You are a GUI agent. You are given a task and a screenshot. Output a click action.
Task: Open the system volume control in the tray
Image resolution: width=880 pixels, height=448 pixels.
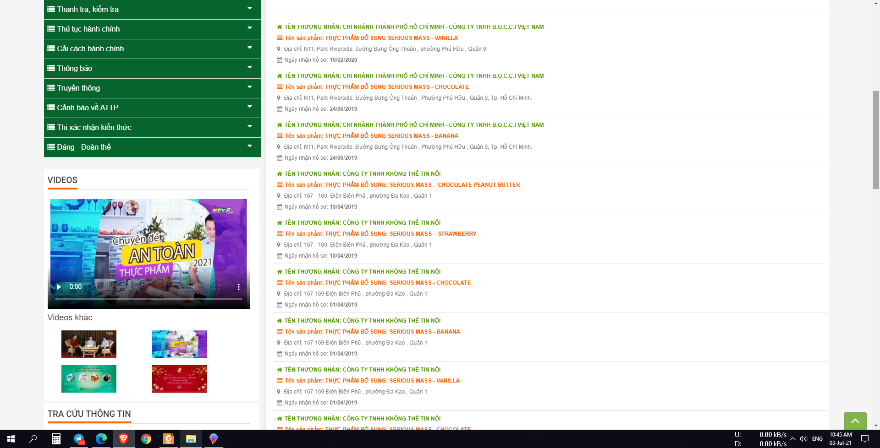pyautogui.click(x=803, y=439)
